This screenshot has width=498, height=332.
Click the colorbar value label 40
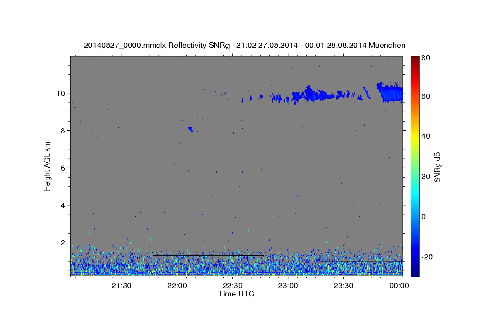click(425, 136)
